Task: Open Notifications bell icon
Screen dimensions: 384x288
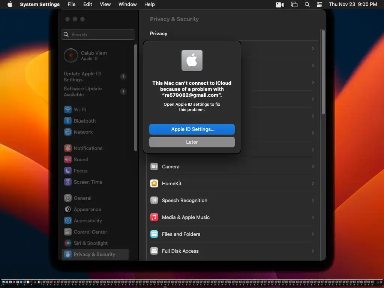Action: 68,148
